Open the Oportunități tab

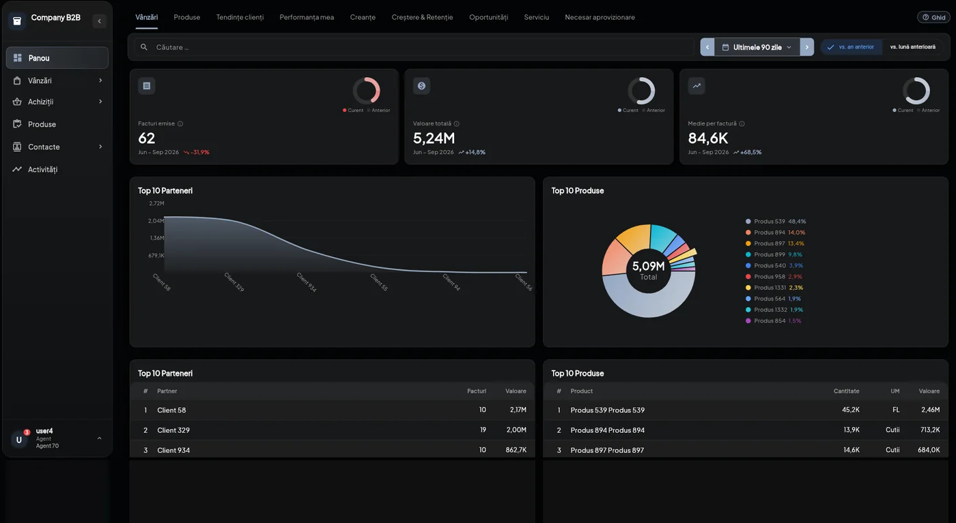488,17
